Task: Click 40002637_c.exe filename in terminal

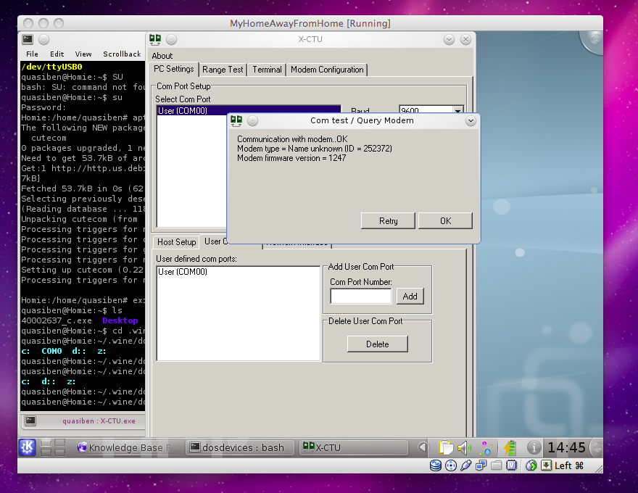Action: [x=57, y=320]
